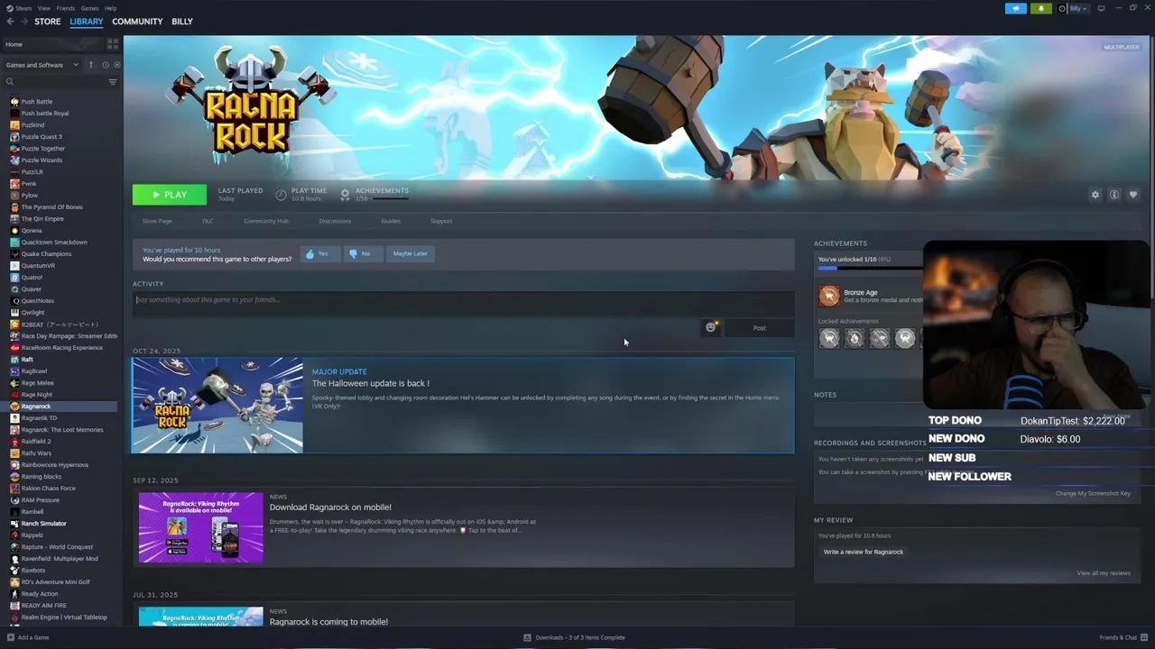Open the Friends menu
Screen dimensions: 1155x649
pyautogui.click(x=66, y=8)
